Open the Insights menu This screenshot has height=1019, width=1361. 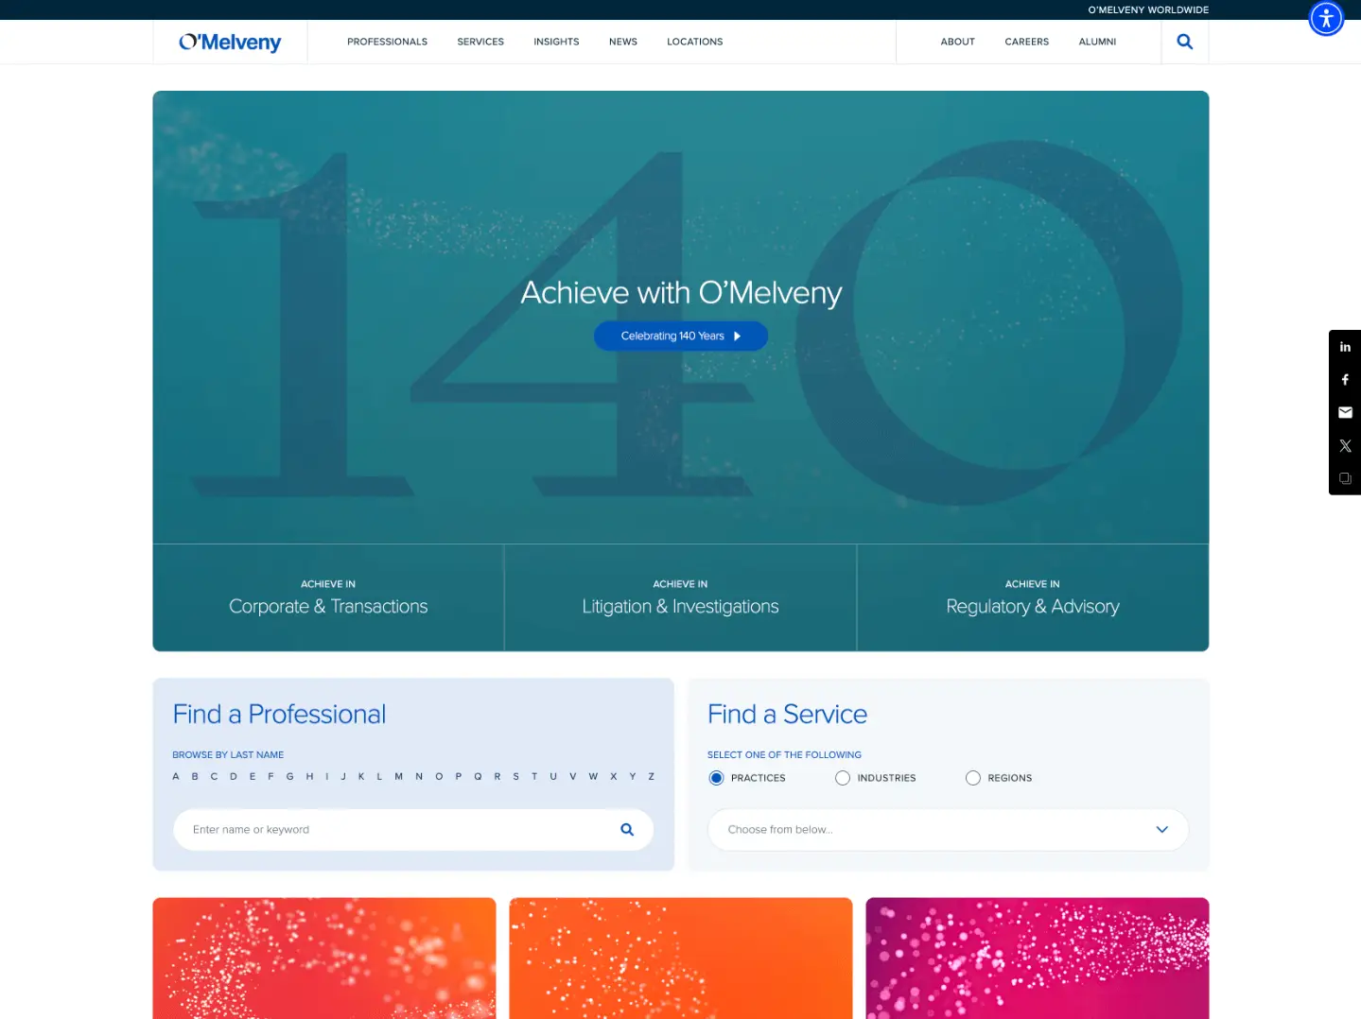point(556,42)
